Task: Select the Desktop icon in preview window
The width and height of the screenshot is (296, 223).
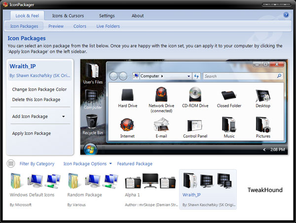Action: [263, 96]
